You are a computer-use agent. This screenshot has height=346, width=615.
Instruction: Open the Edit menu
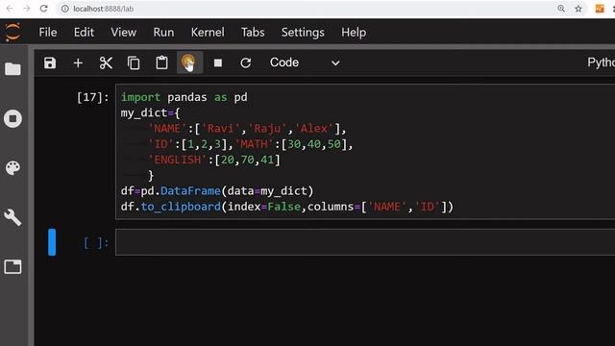tap(84, 32)
